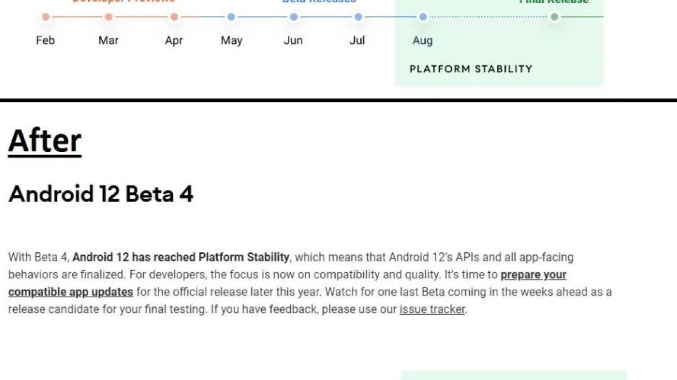
Task: Click the "May" month label
Action: click(x=231, y=41)
